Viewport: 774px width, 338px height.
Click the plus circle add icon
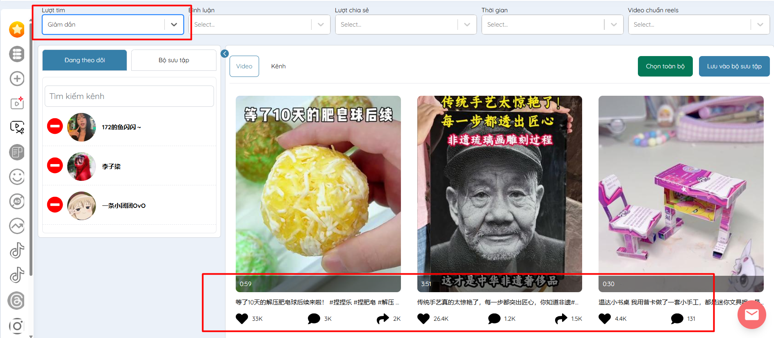(x=17, y=79)
